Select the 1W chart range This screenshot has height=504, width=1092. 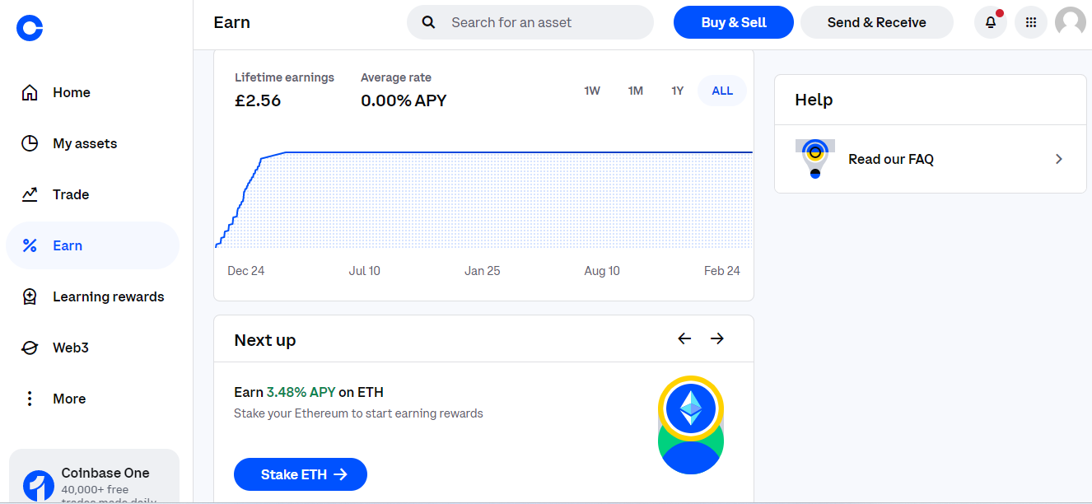[x=592, y=91]
